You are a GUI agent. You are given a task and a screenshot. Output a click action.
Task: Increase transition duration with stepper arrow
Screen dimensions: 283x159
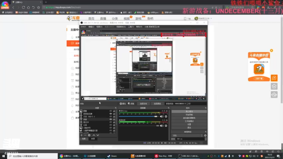(x=206, y=138)
